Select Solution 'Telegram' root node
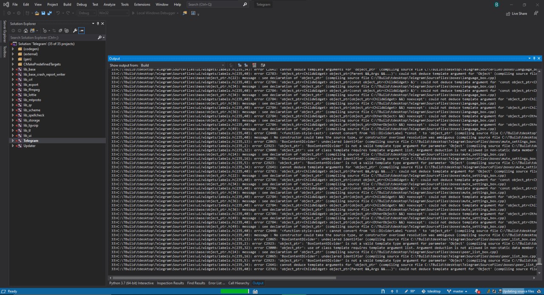Viewport: 544px width, 295px height. 46,44
